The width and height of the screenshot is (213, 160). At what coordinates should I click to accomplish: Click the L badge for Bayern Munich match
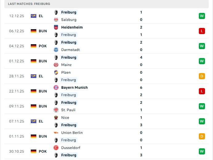pyautogui.click(x=202, y=91)
